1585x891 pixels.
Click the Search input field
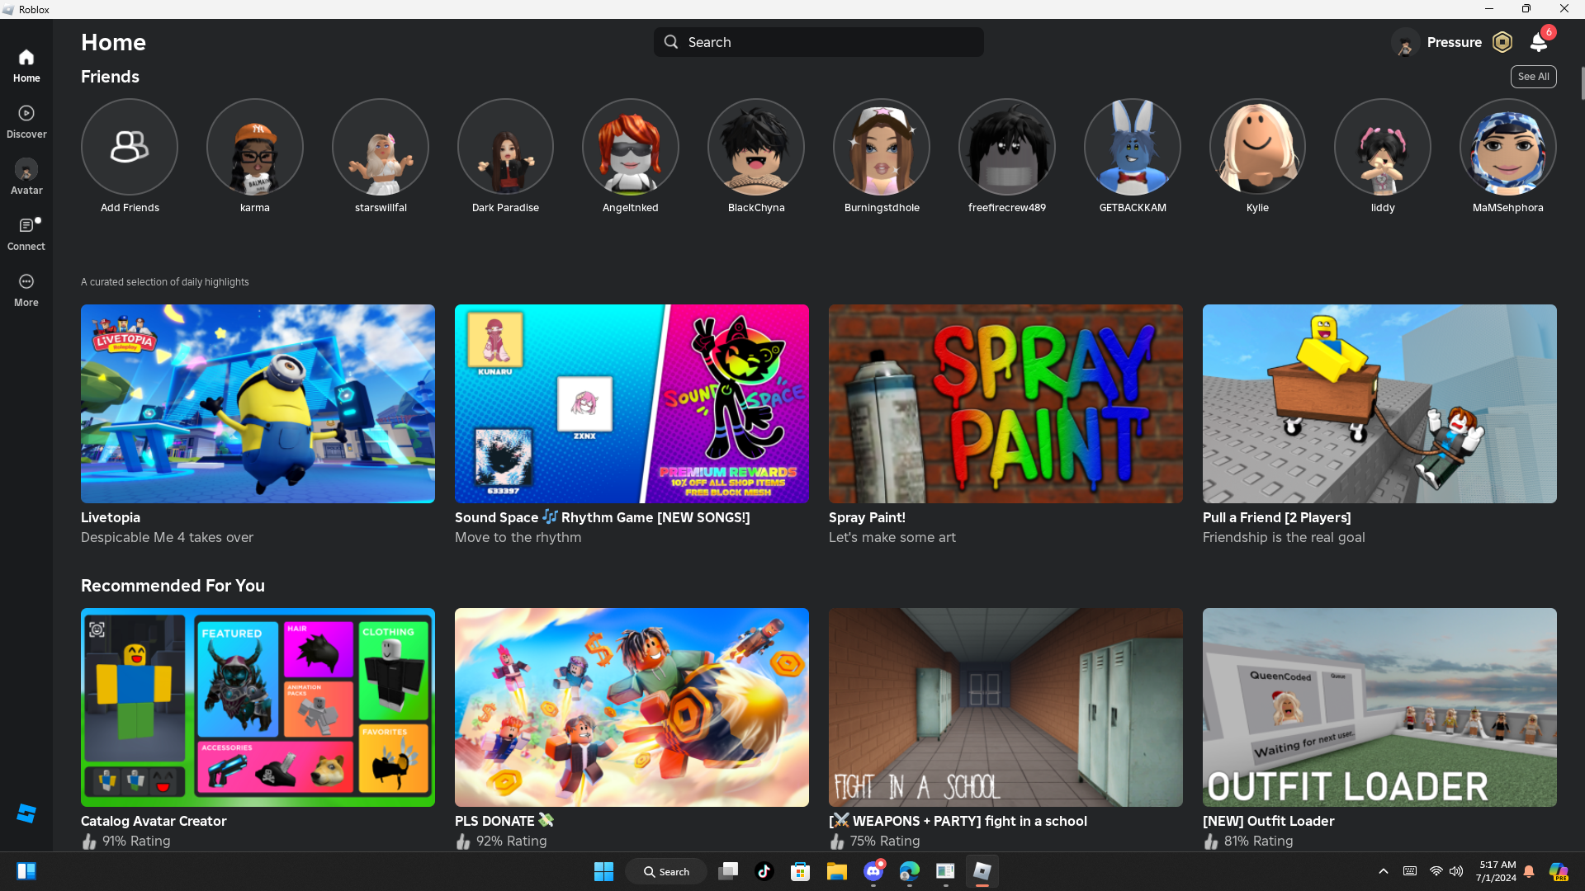[x=818, y=42]
